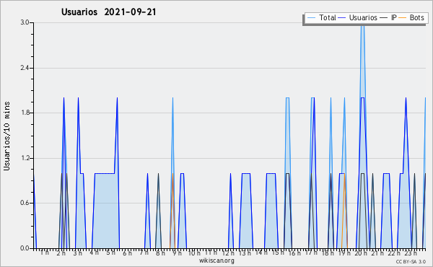
Task: Click the y-axis label 'Usuarios/10 mins'
Action: pos(6,136)
